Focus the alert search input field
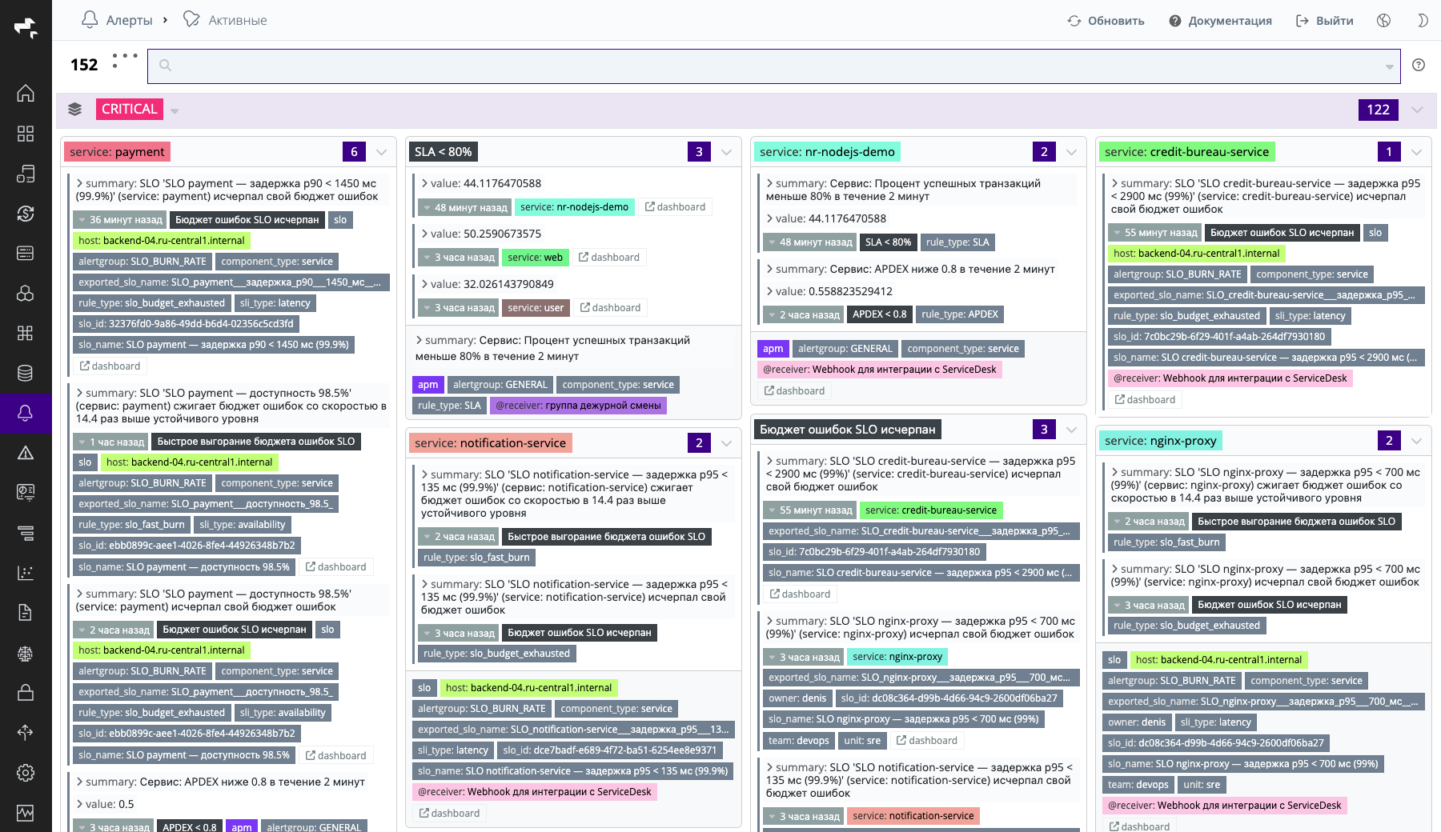 773,66
